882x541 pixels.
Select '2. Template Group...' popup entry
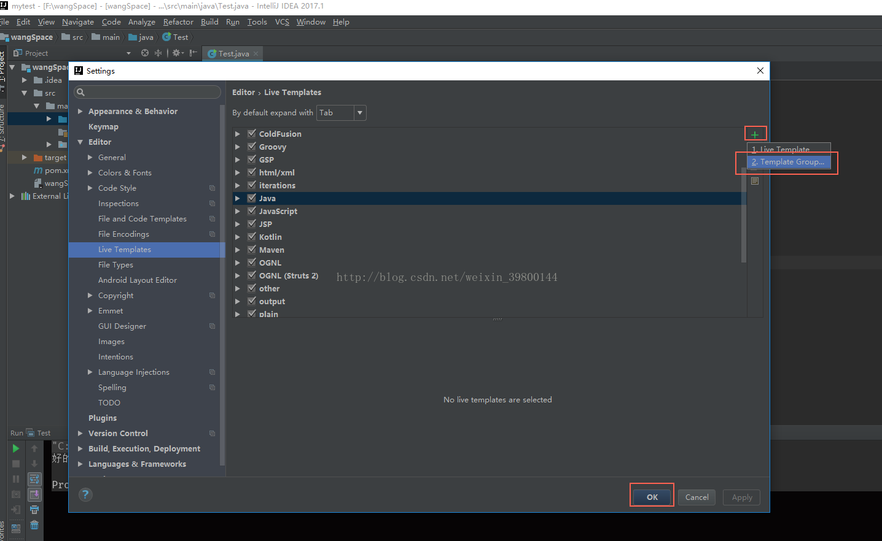tap(789, 162)
